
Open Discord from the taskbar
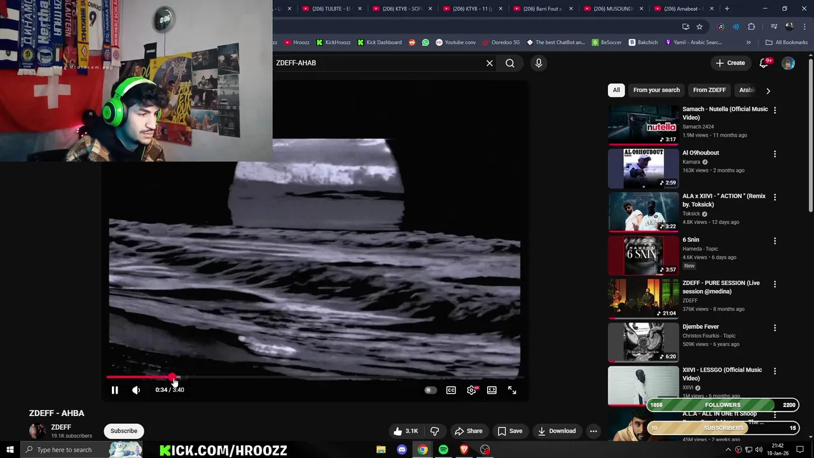click(x=402, y=450)
